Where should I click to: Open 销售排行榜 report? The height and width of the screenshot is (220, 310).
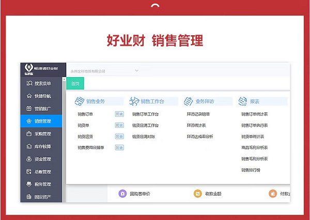(251, 170)
